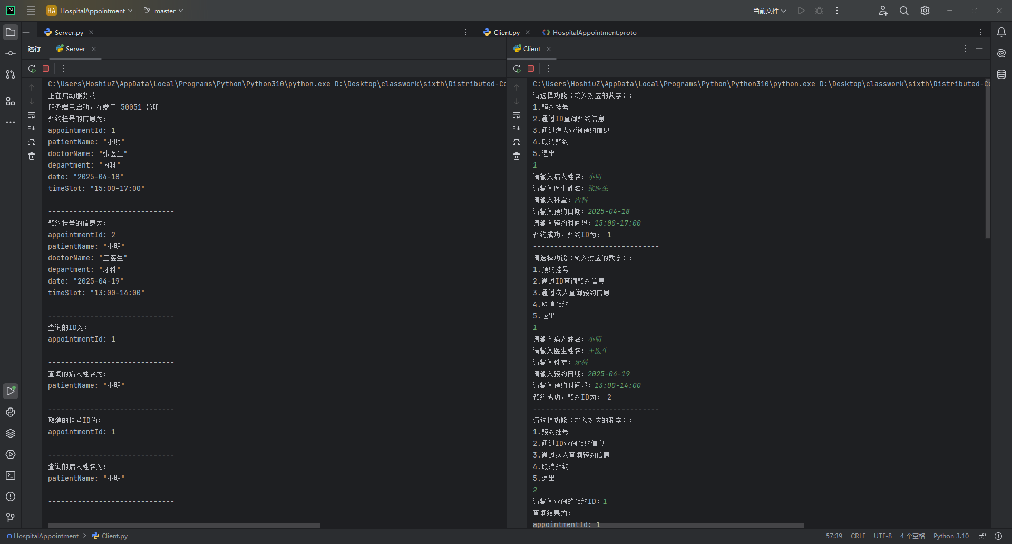Clear the Server console with trash icon

32,156
